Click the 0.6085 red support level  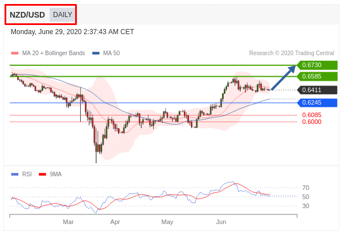(311, 115)
